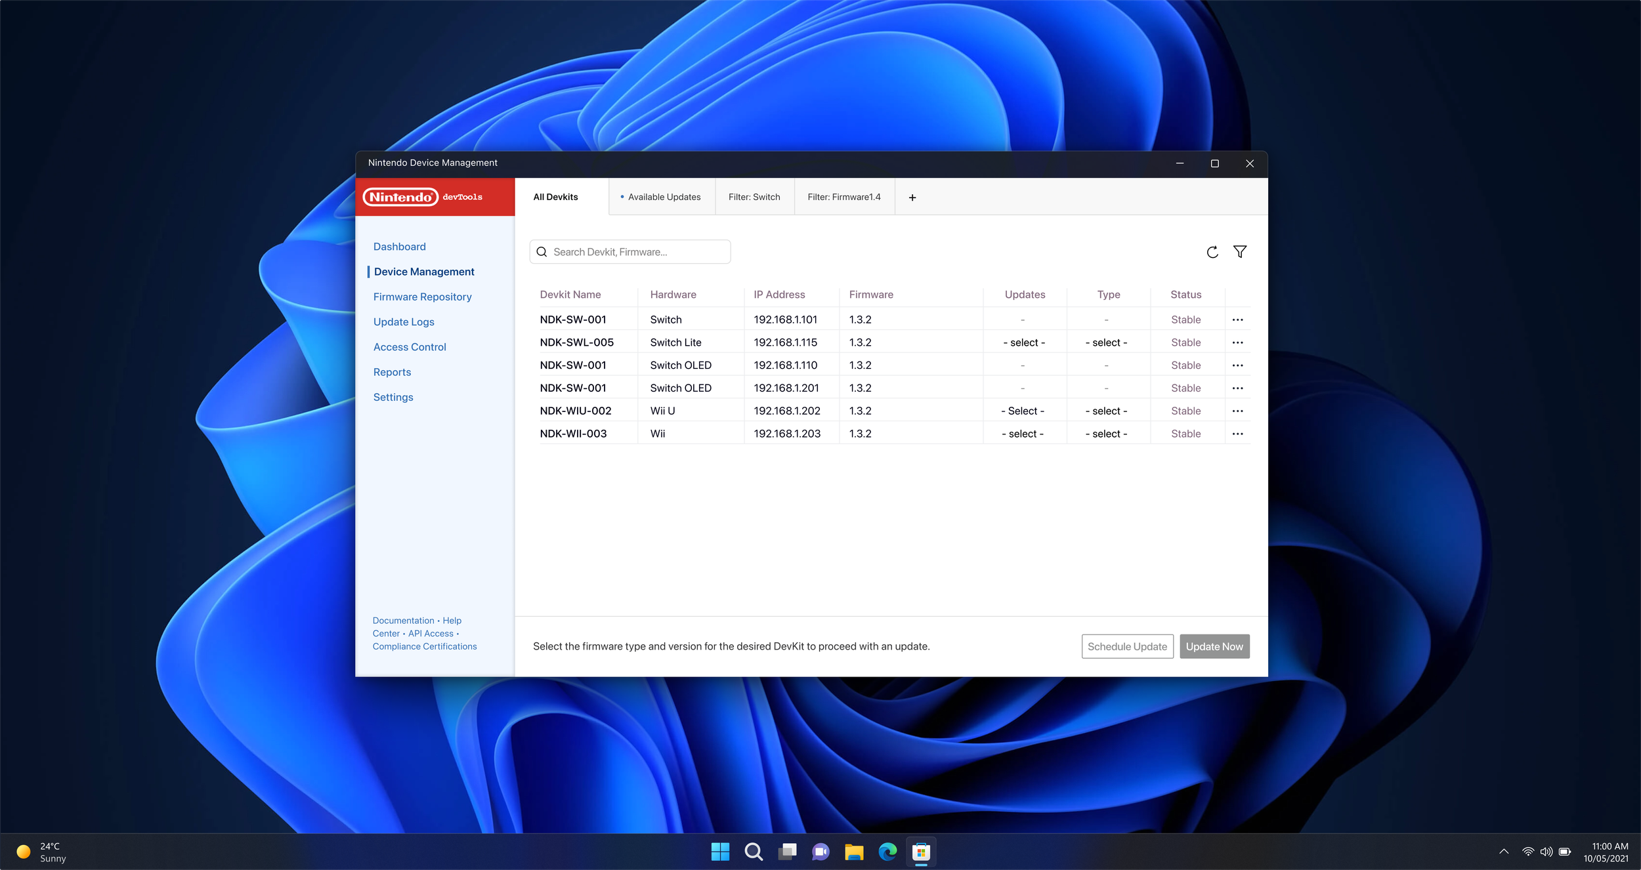The image size is (1641, 870).
Task: Open Access Control section
Action: click(410, 347)
